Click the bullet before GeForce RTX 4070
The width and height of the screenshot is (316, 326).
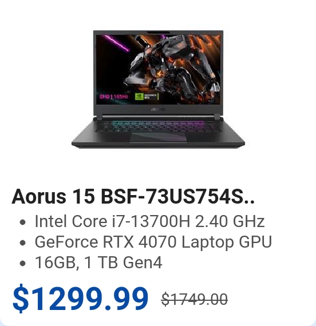click(x=22, y=242)
